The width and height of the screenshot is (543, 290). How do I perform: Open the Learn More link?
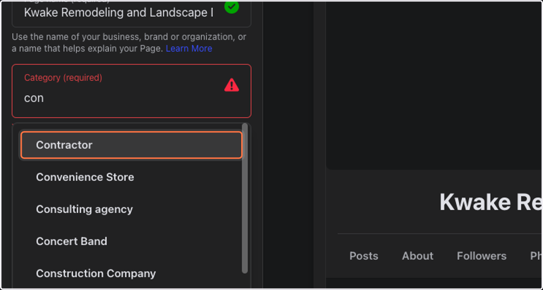pyautogui.click(x=189, y=48)
